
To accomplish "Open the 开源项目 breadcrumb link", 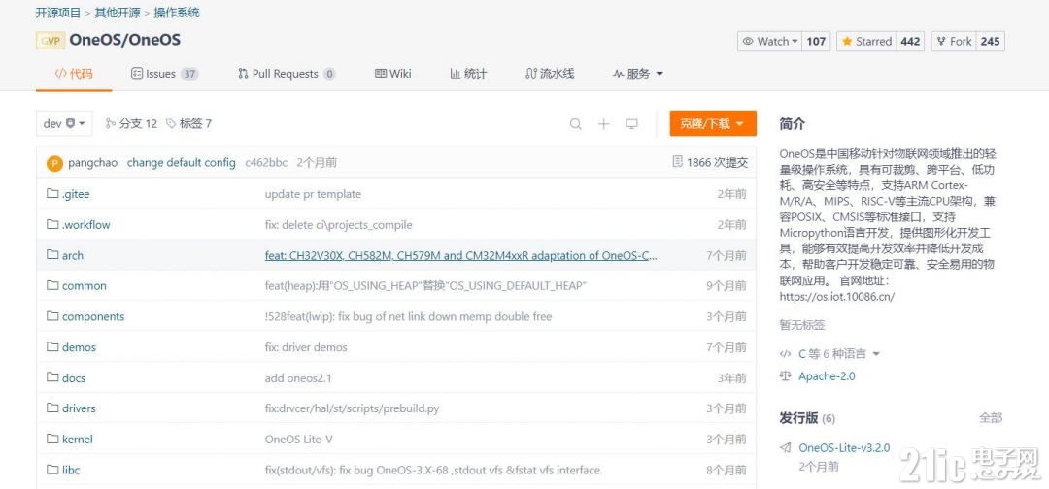I will point(58,13).
